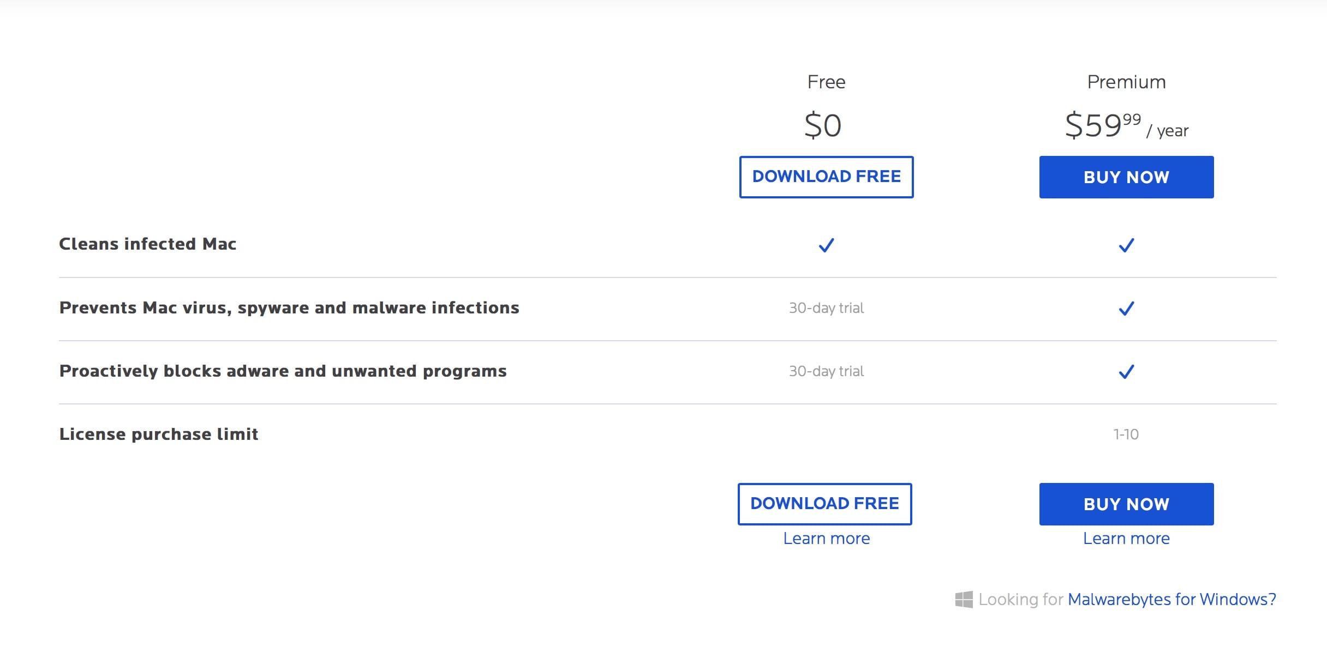Select the 30-day trial label for virus prevention
This screenshot has width=1327, height=653.
pyautogui.click(x=825, y=308)
